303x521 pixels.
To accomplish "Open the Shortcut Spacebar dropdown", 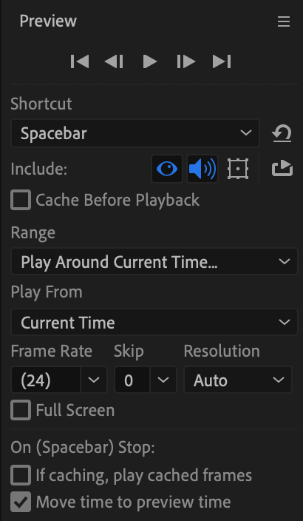I will coord(135,133).
